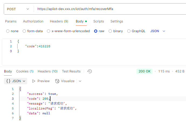Open the Test Results tab
Screen dimensions: 186x130
pos(71,71)
